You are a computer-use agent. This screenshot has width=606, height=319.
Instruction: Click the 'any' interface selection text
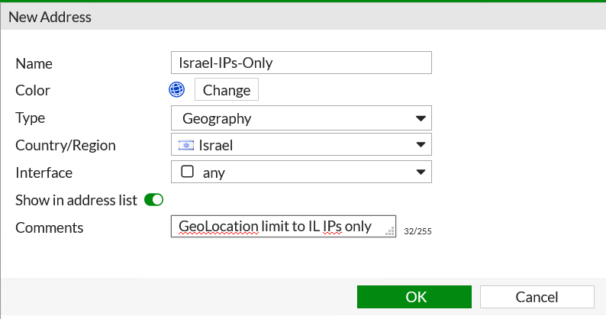214,172
